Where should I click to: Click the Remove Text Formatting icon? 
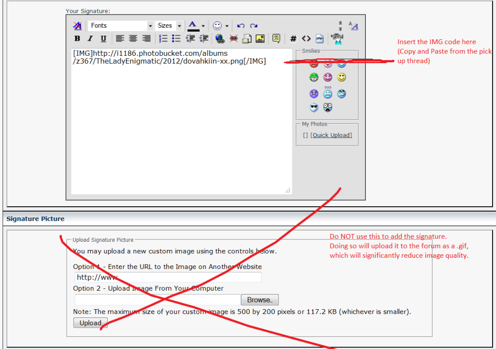coord(77,26)
